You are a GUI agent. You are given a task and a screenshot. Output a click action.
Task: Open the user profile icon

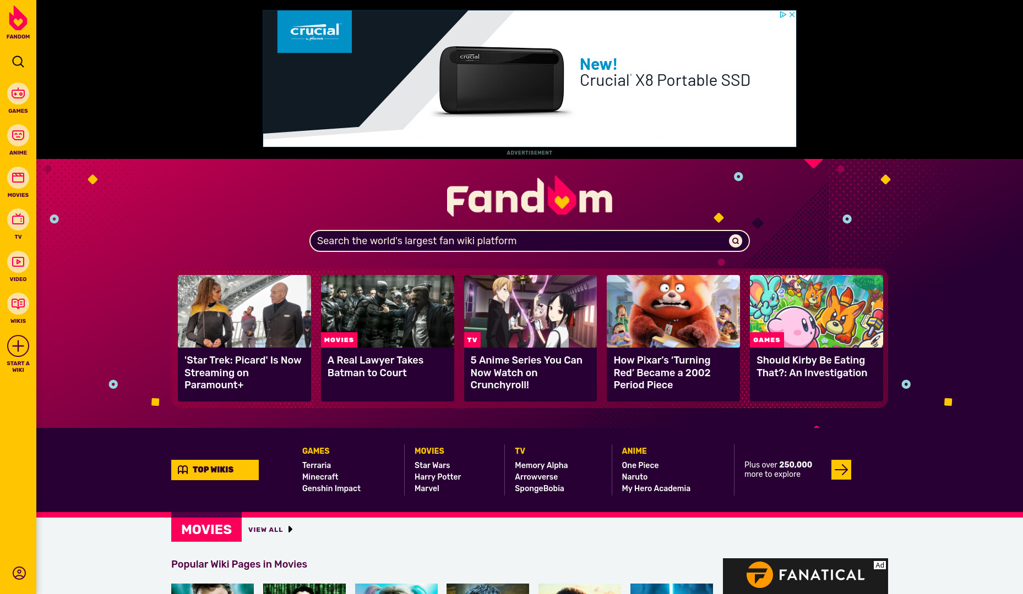pyautogui.click(x=19, y=573)
